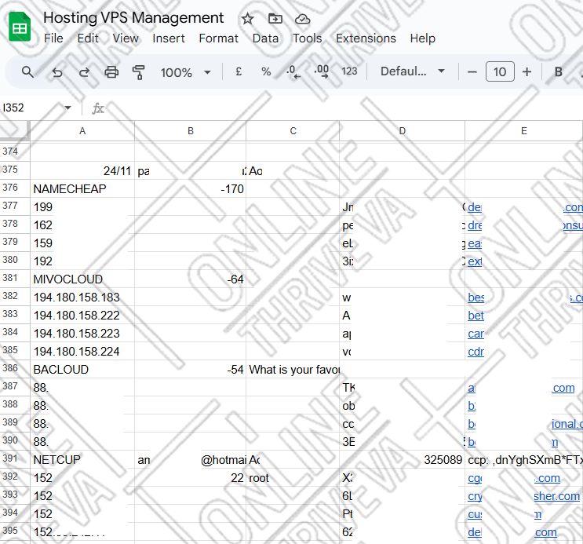Click the root cell in row 392
This screenshot has width=583, height=544.
293,478
